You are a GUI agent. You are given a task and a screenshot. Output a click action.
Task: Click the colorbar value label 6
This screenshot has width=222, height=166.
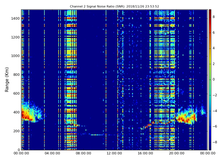coord(214,33)
